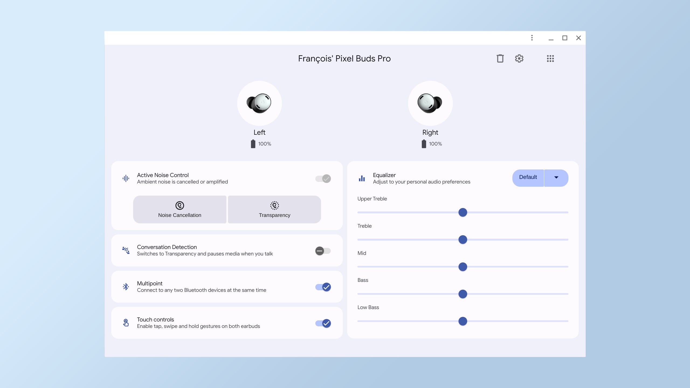Viewport: 690px width, 388px height.
Task: Click the Active Noise Control icon
Action: tap(126, 178)
